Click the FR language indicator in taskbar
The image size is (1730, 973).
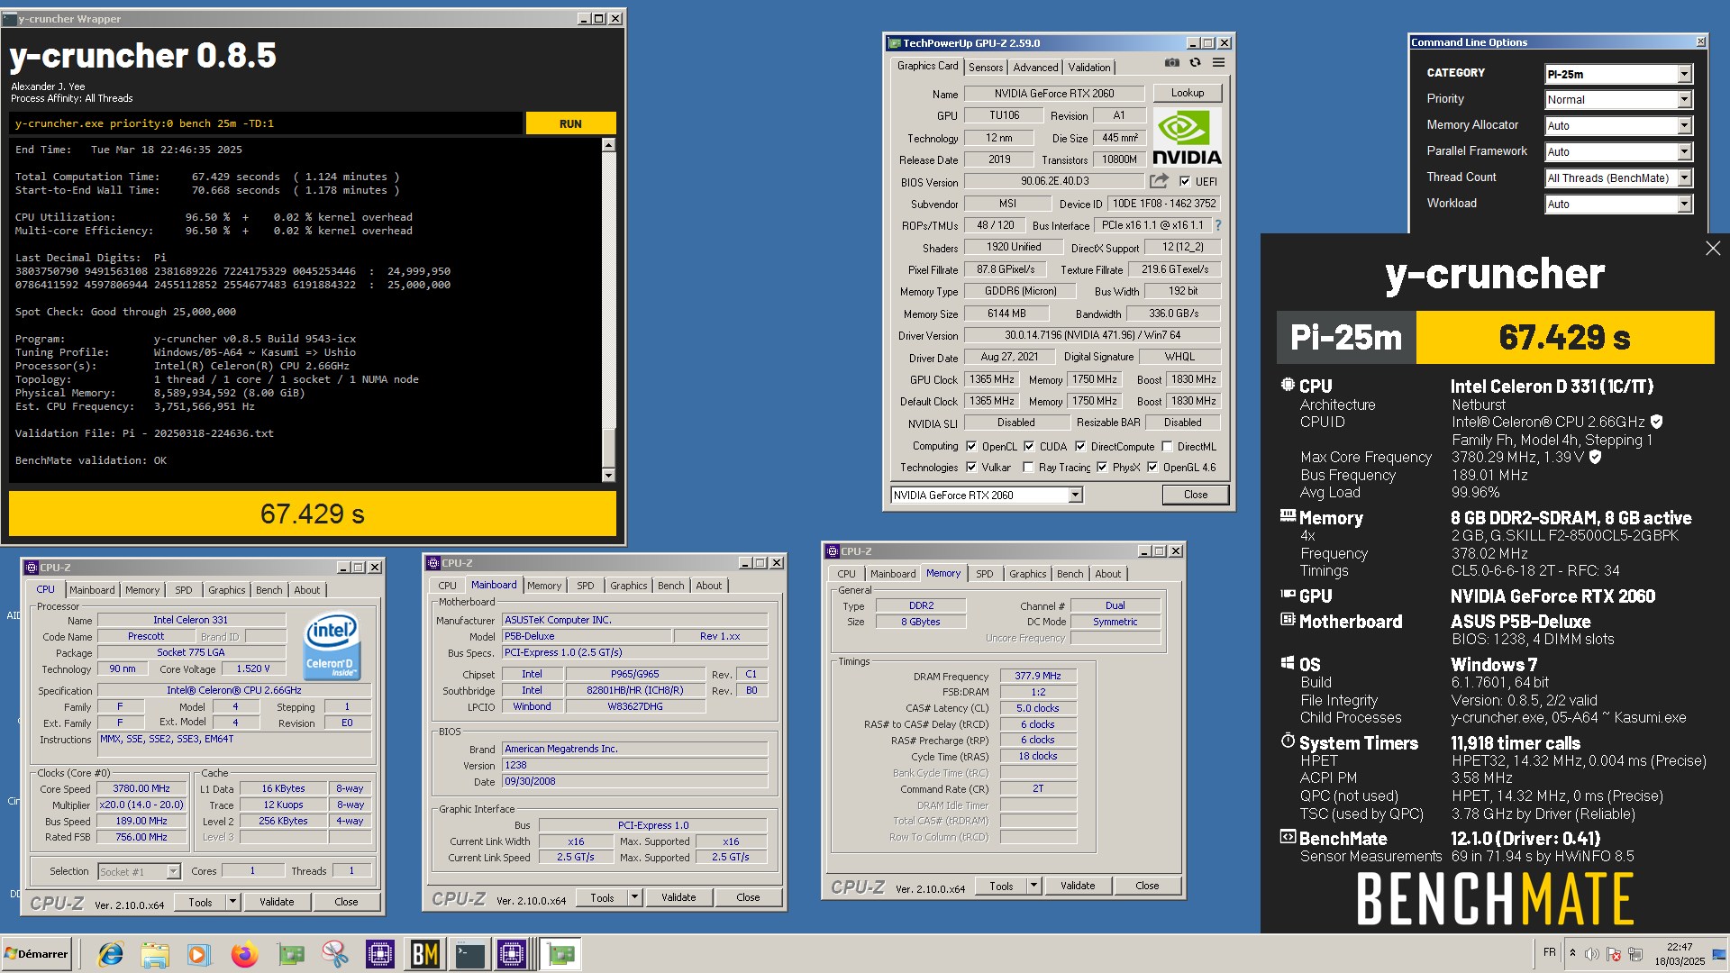(x=1549, y=952)
